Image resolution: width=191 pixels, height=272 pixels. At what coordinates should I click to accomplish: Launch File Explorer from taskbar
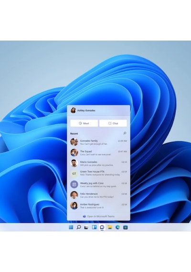click(x=110, y=227)
